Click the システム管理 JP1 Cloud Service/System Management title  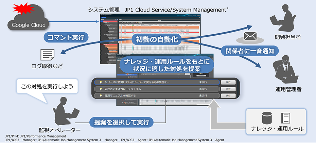(158, 10)
